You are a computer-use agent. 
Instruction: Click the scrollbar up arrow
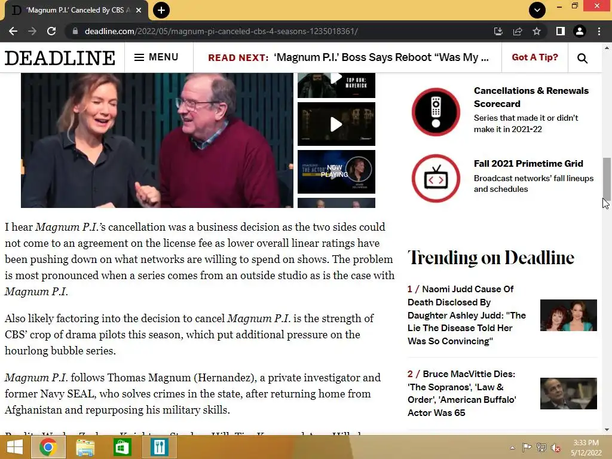(607, 48)
